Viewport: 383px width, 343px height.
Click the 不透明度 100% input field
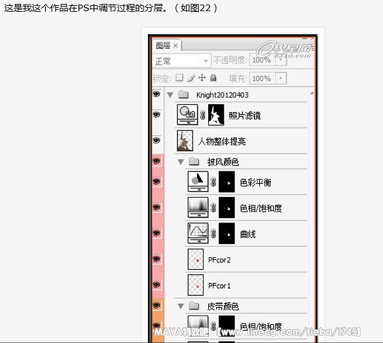262,60
